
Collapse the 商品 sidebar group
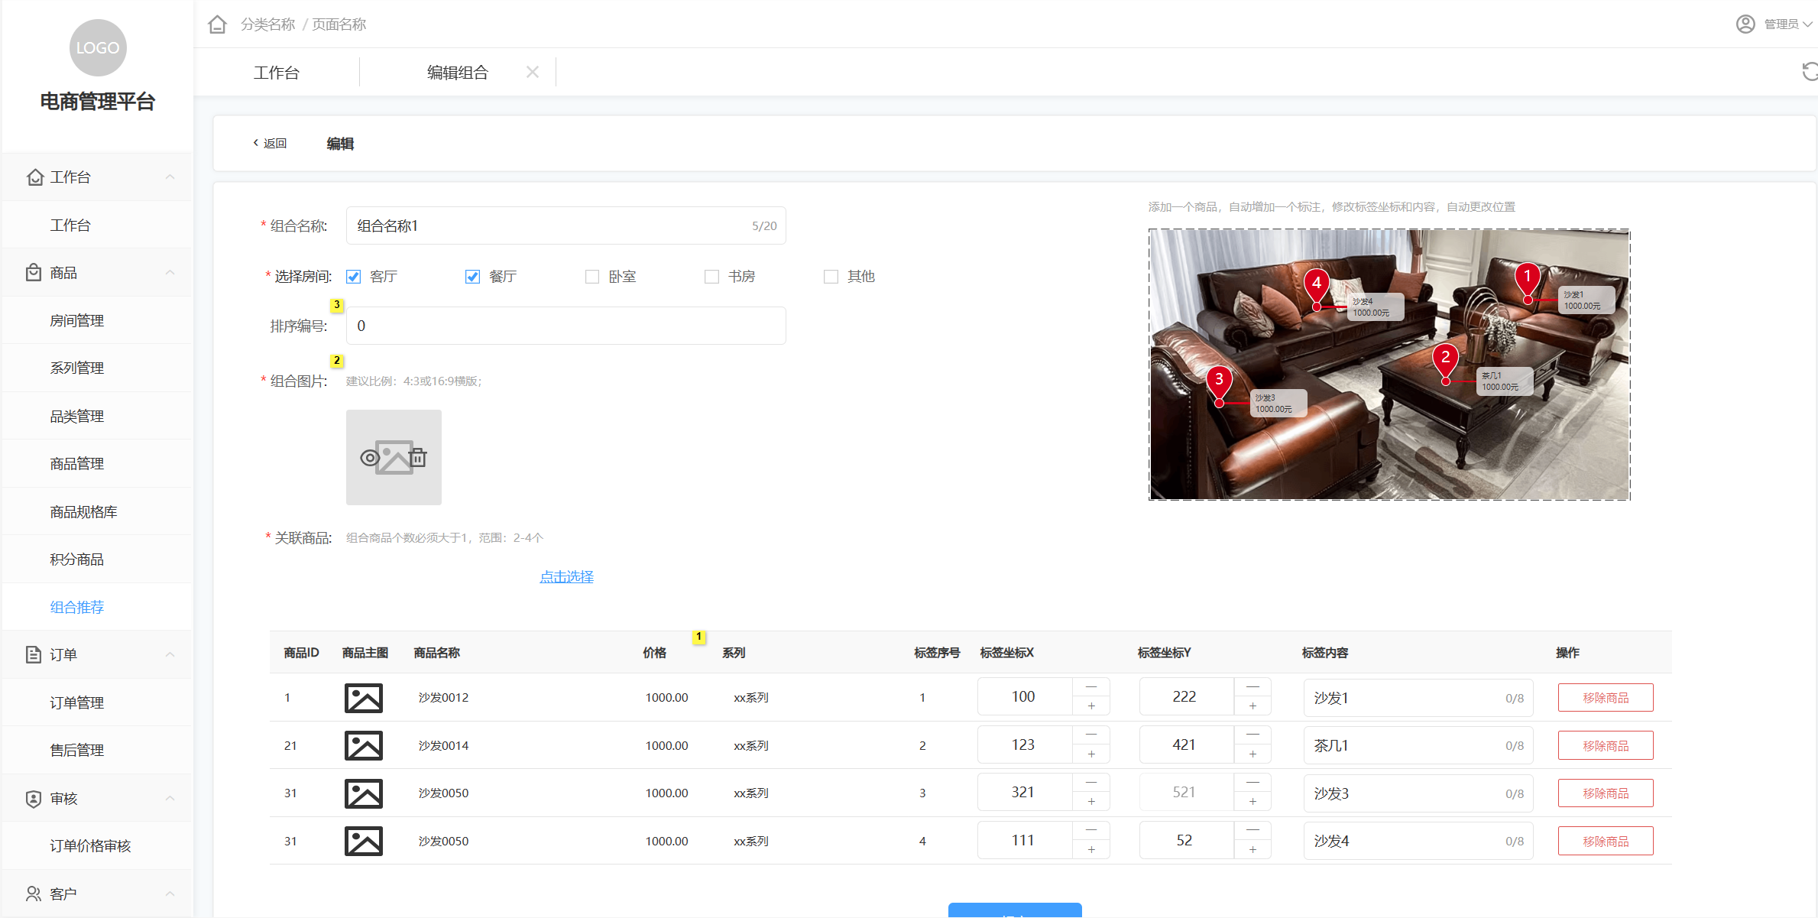(x=170, y=273)
